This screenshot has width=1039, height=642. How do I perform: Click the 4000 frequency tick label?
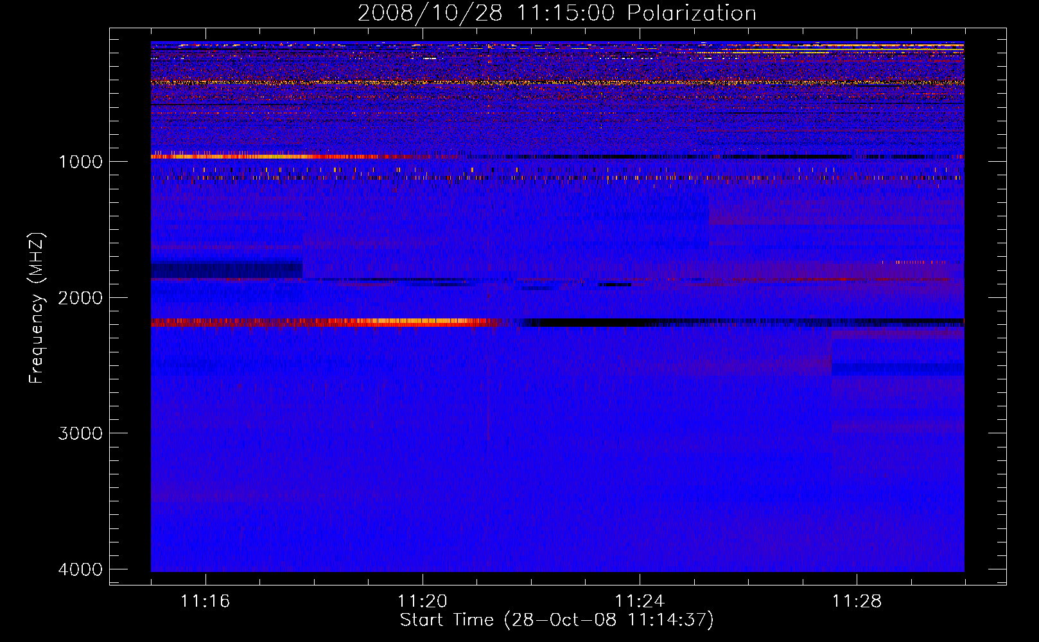tap(80, 569)
